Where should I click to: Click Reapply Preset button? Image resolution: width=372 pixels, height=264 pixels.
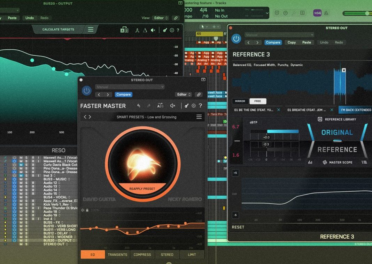pos(142,189)
